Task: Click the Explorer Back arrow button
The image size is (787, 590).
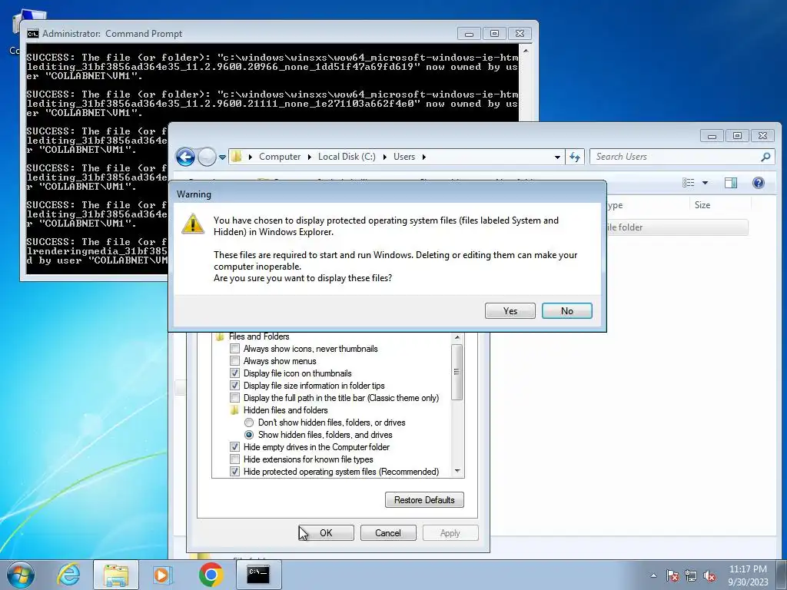Action: click(186, 157)
